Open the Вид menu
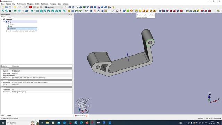 point(14,4)
